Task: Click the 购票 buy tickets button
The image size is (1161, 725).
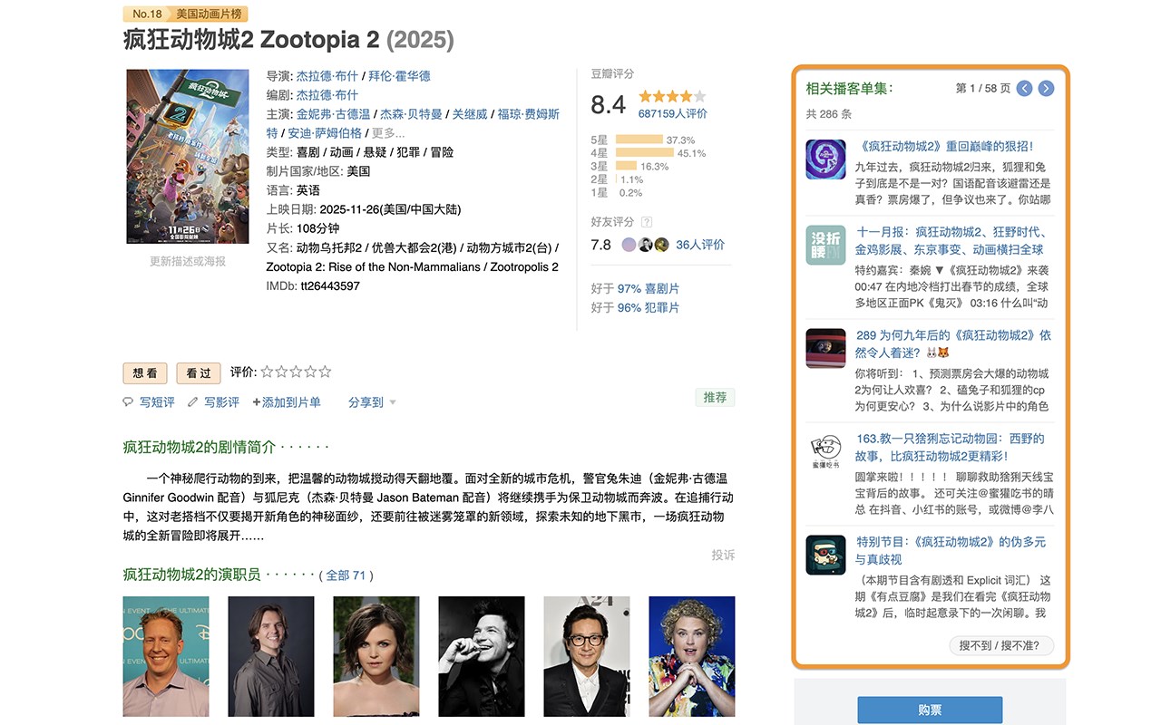Action: pos(930,710)
